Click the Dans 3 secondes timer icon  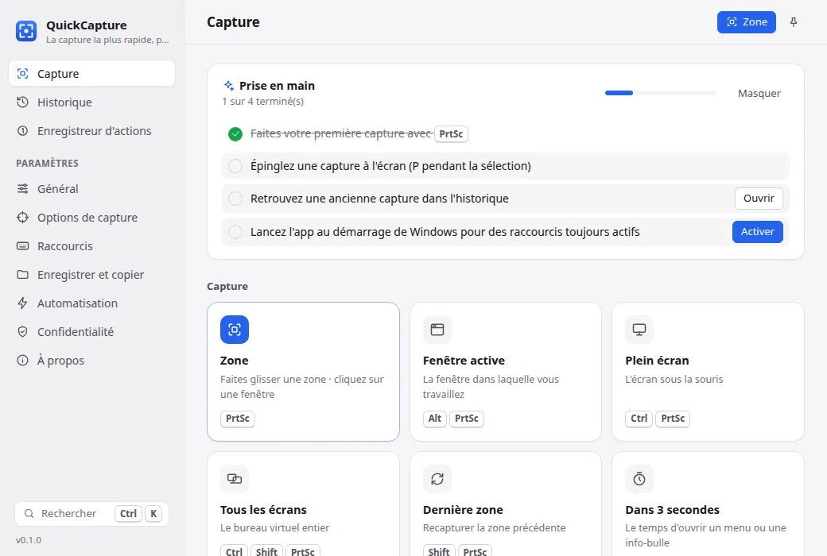coord(639,478)
